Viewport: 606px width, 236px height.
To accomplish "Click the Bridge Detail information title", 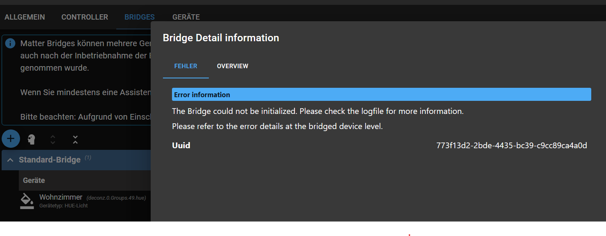I will coord(221,38).
